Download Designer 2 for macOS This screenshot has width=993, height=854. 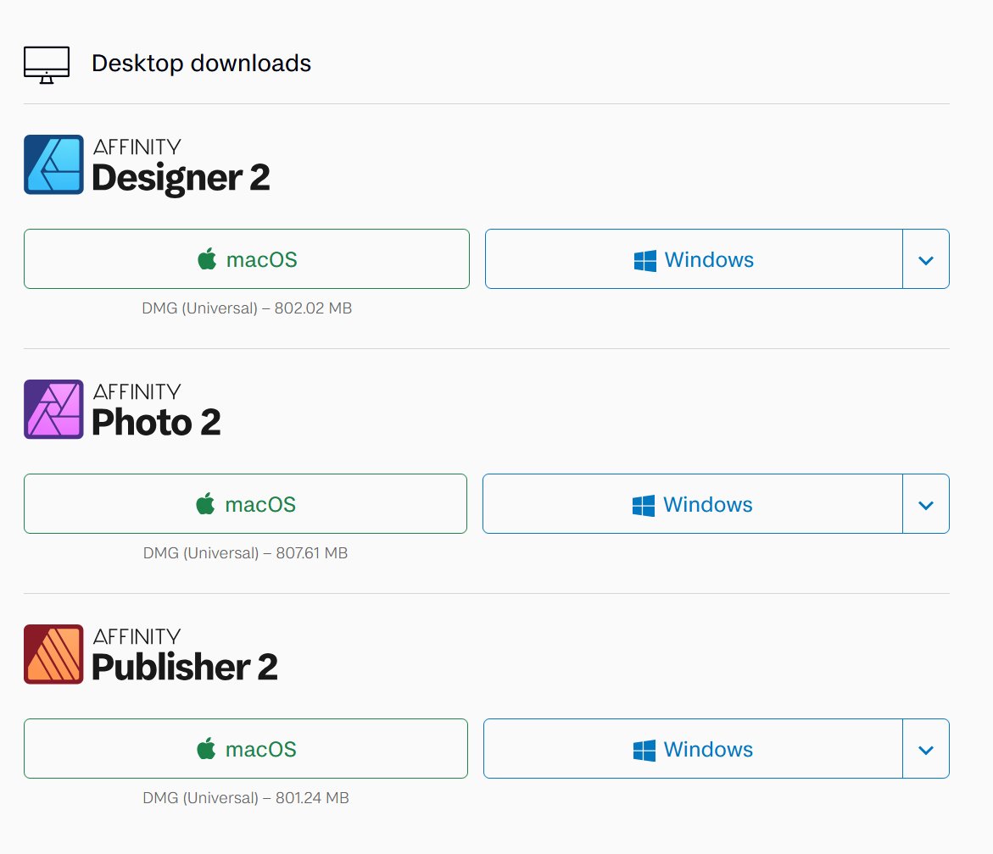point(247,258)
